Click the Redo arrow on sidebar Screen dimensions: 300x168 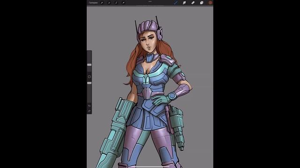click(90, 111)
